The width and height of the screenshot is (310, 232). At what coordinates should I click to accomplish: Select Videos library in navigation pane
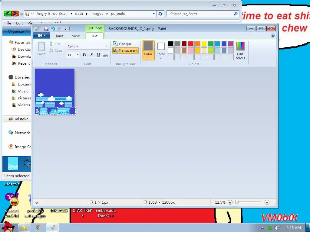pyautogui.click(x=21, y=105)
